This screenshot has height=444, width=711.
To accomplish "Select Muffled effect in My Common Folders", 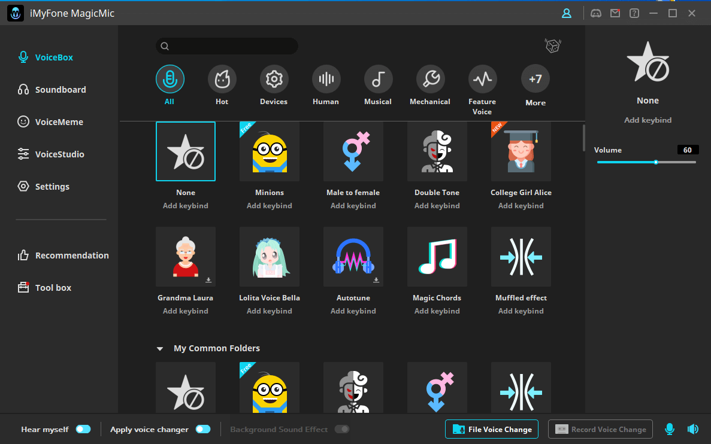I will click(521, 387).
